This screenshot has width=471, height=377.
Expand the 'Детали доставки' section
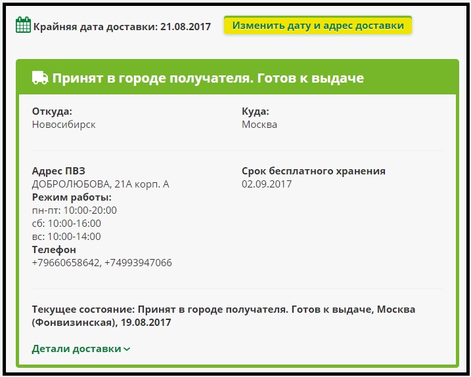point(76,349)
